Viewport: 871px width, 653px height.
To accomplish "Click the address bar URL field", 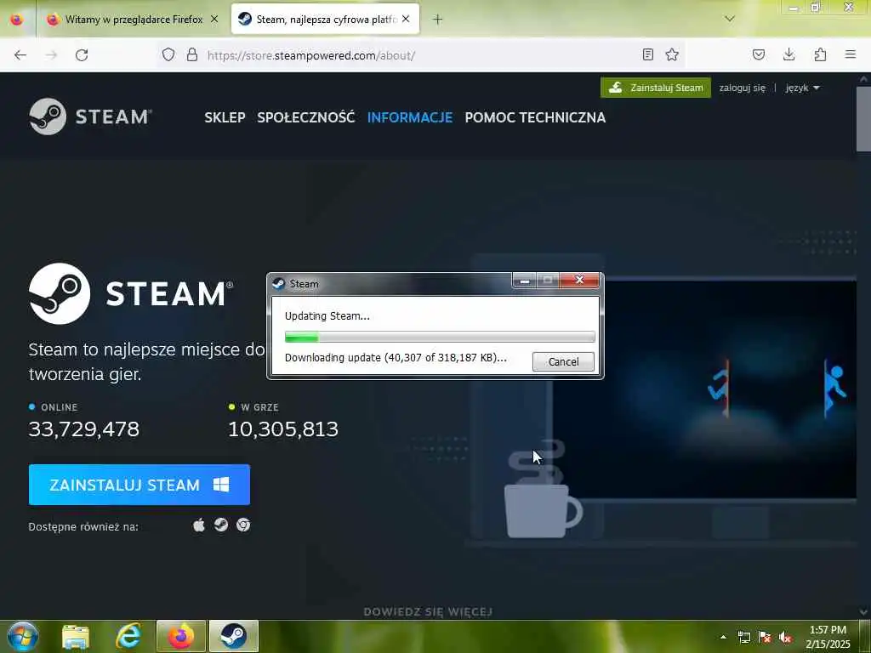I will pos(422,55).
